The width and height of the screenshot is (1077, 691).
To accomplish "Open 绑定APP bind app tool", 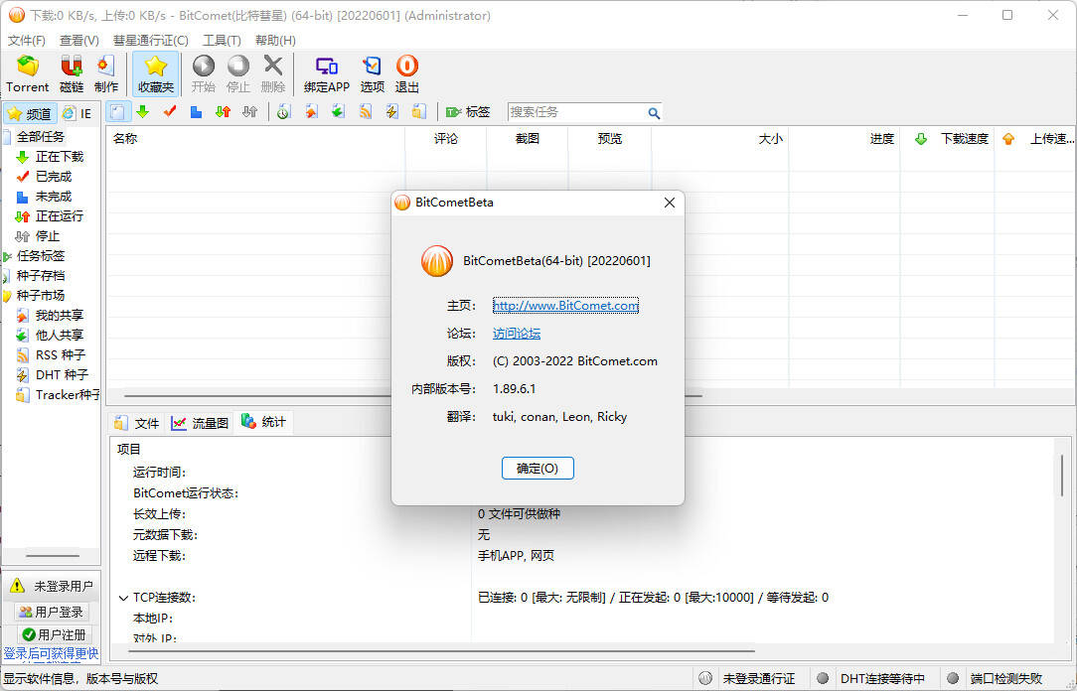I will 327,73.
